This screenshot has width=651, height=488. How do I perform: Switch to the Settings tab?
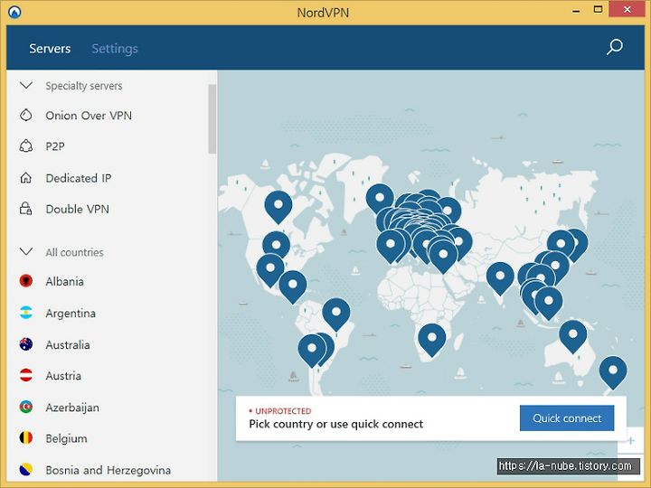115,49
